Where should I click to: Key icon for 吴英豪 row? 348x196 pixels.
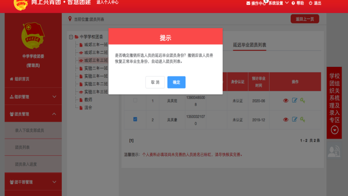coord(303,120)
